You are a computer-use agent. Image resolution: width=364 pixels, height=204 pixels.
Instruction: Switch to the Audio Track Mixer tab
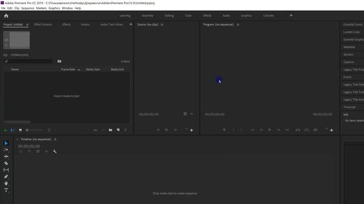click(111, 24)
